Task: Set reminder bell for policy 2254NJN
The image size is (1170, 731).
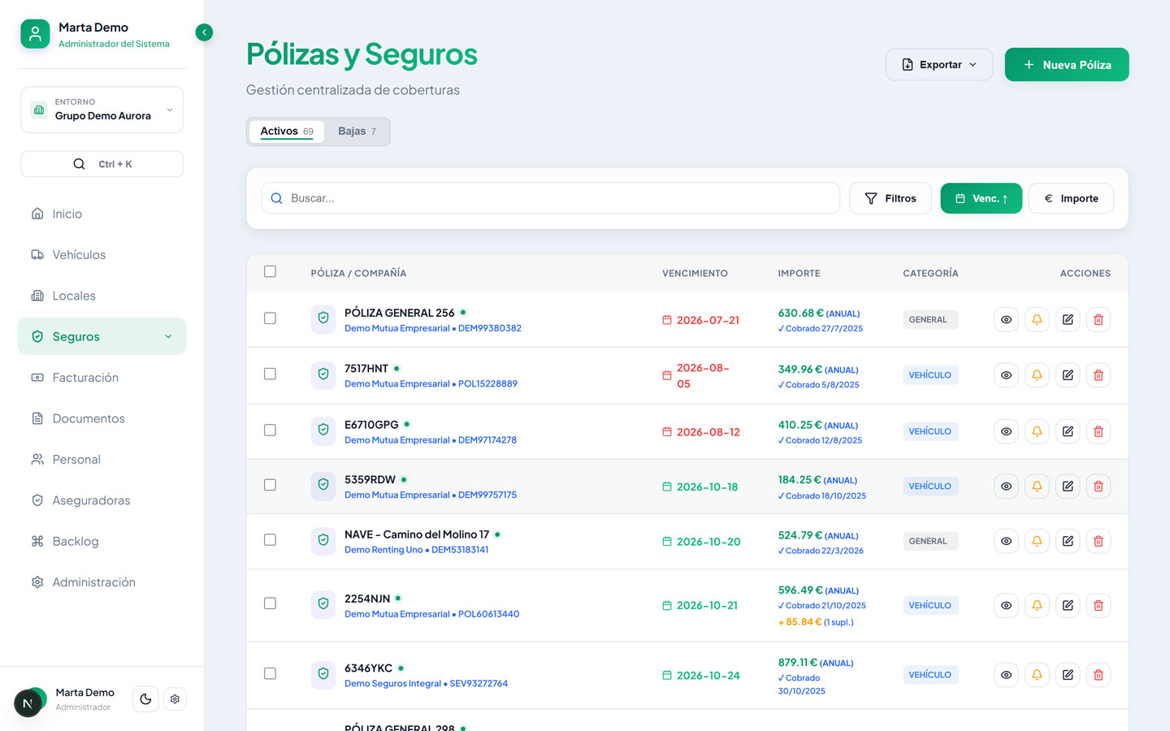Action: pos(1037,606)
